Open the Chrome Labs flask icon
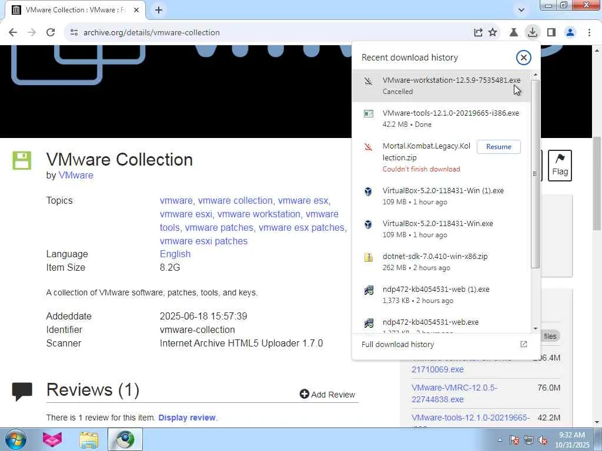The width and height of the screenshot is (602, 451). pos(513,33)
